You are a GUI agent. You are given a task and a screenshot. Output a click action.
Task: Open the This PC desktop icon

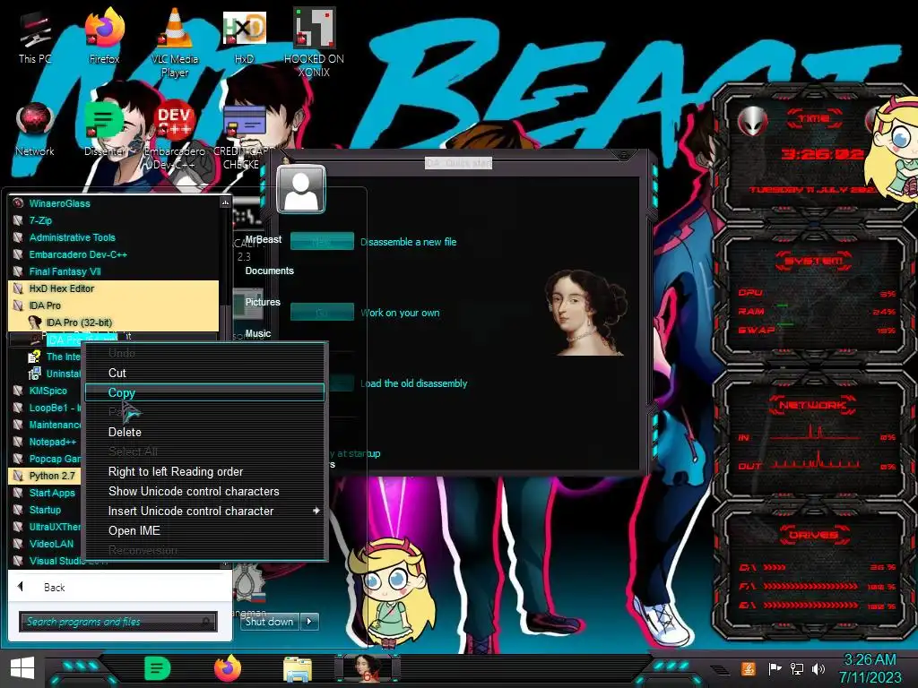point(35,38)
